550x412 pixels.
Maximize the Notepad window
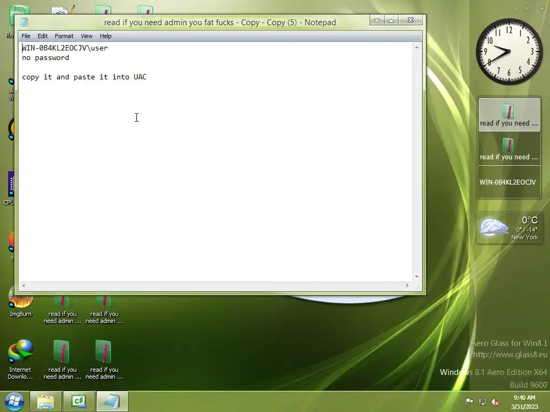(391, 20)
